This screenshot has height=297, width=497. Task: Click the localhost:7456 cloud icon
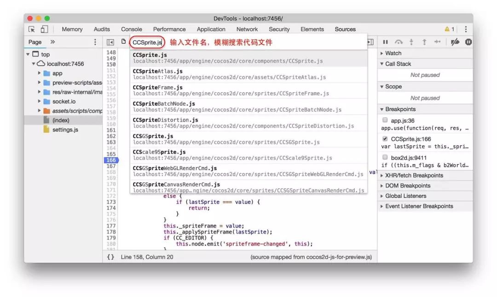click(41, 63)
